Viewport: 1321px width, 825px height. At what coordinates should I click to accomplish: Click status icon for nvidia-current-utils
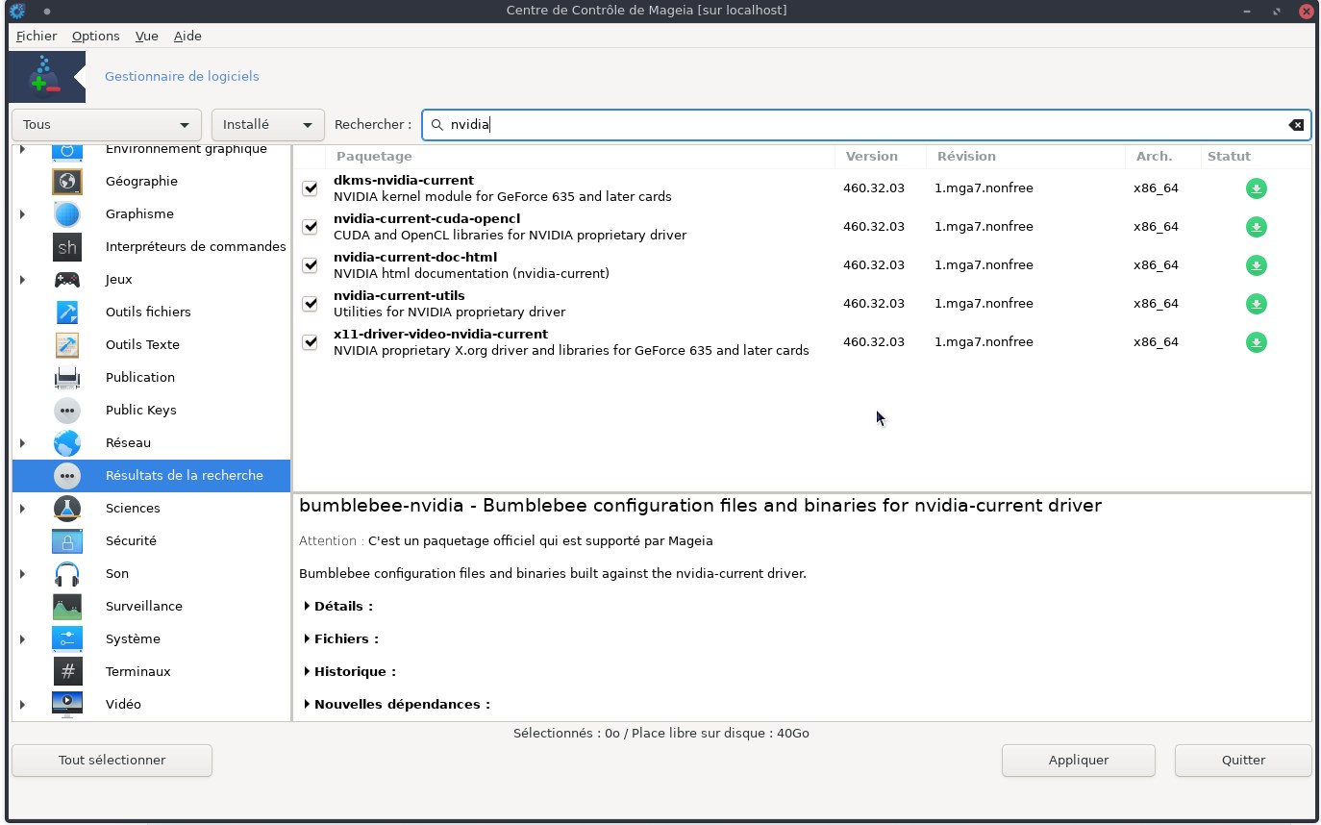[x=1256, y=304]
